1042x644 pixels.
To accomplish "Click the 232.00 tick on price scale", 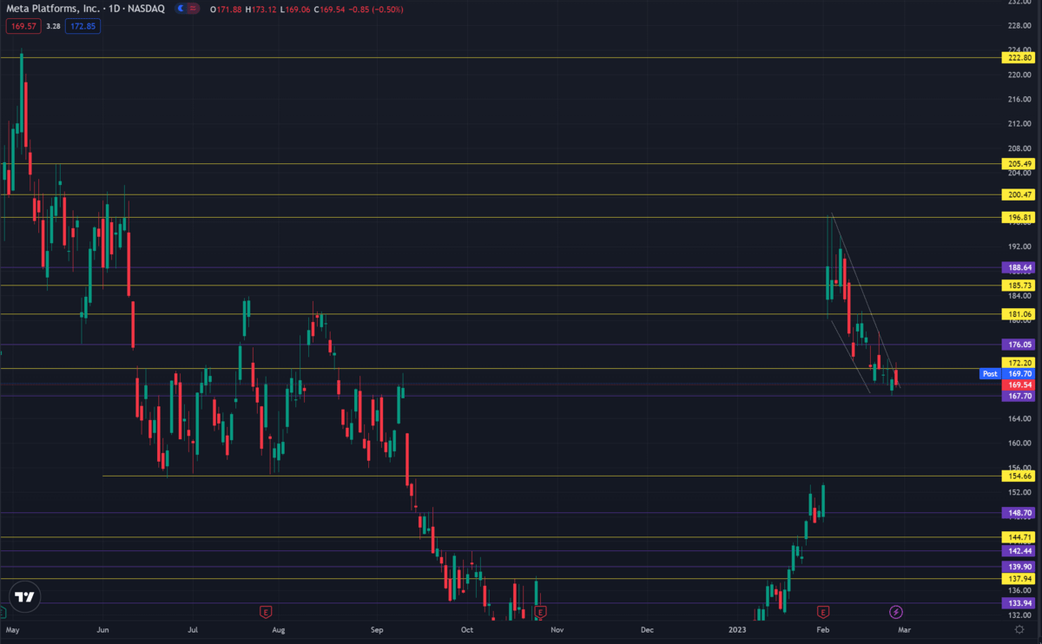I will click(1019, 3).
